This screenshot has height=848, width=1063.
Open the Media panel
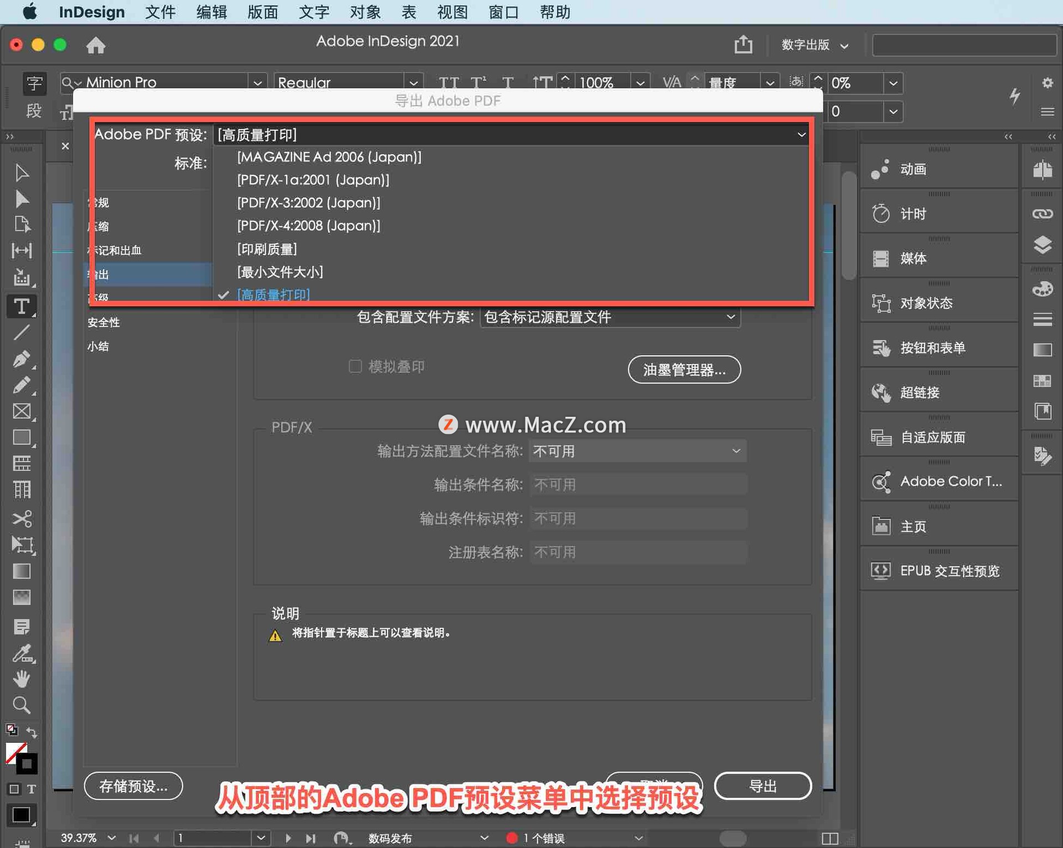[940, 258]
